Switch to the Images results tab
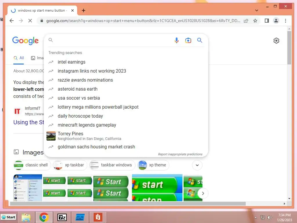 37,58
